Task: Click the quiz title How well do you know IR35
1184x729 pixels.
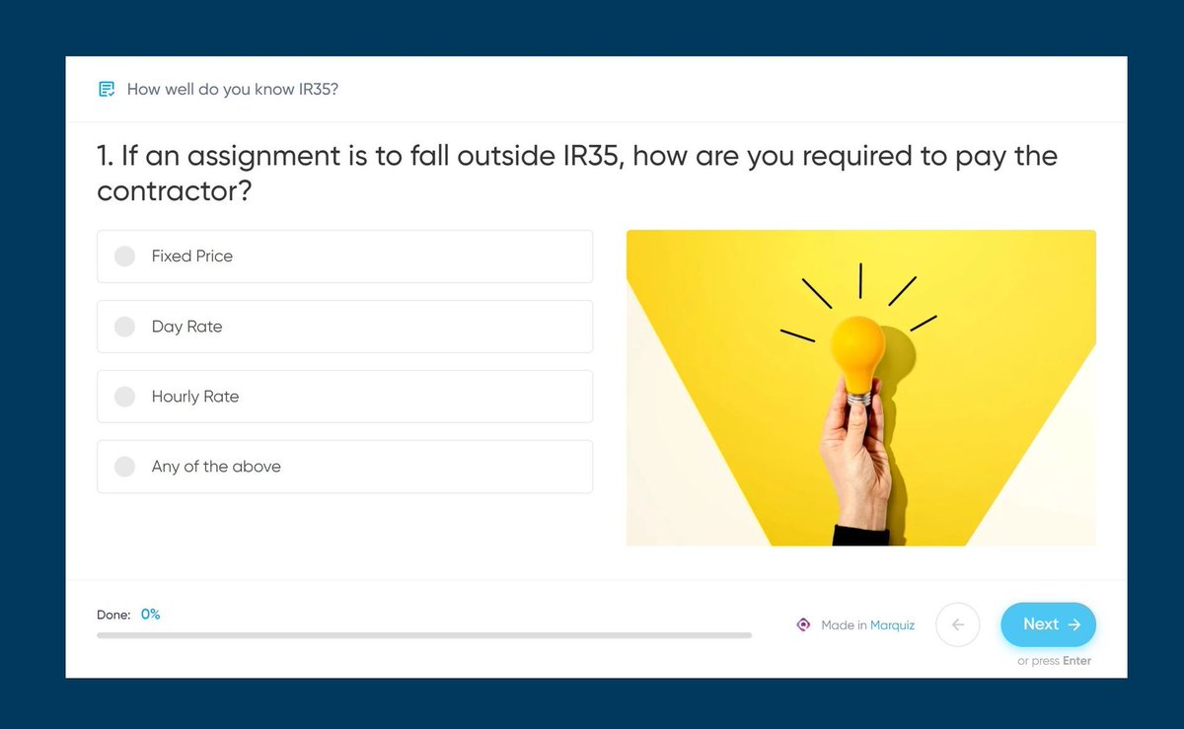Action: click(231, 88)
